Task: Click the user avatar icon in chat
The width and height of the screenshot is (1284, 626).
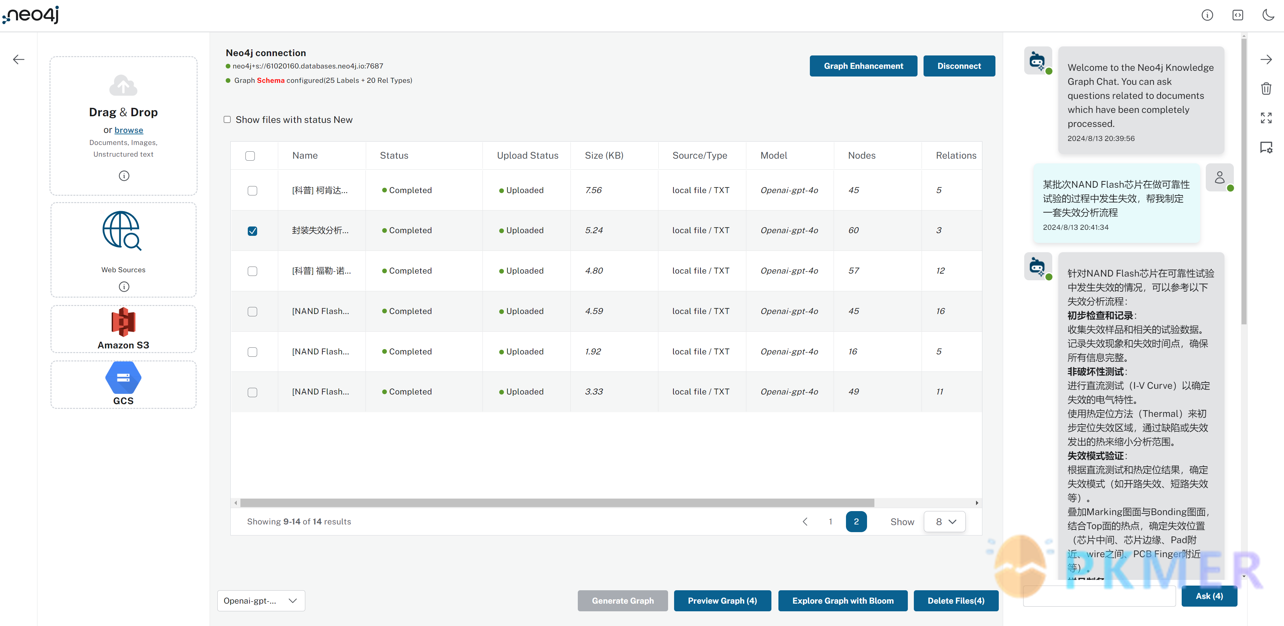Action: click(x=1219, y=177)
